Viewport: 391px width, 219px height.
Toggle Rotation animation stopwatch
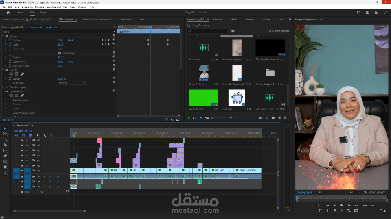[10, 57]
